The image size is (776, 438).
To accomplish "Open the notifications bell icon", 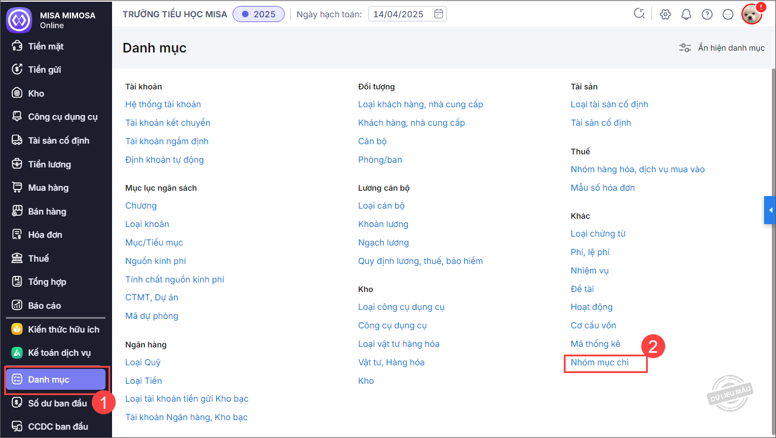I will click(686, 14).
